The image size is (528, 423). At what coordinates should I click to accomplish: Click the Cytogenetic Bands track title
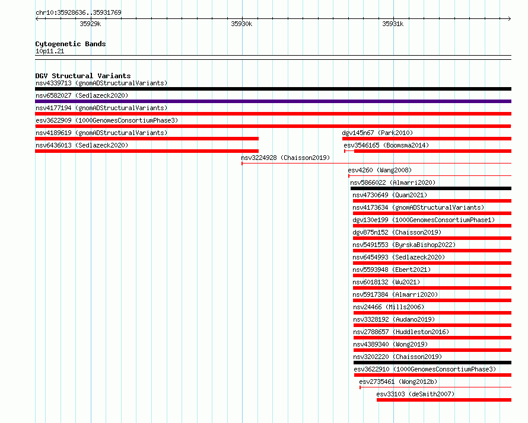(x=71, y=44)
